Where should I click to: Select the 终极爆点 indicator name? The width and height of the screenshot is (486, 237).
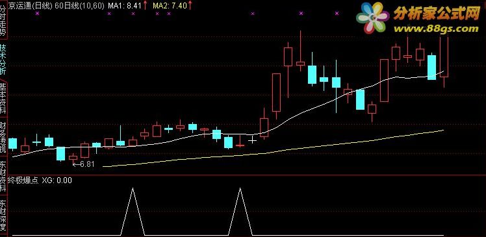tap(23, 181)
